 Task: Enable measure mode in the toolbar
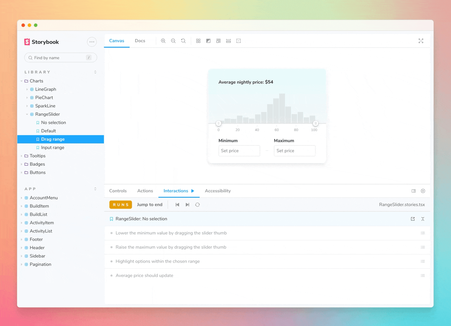coord(228,41)
